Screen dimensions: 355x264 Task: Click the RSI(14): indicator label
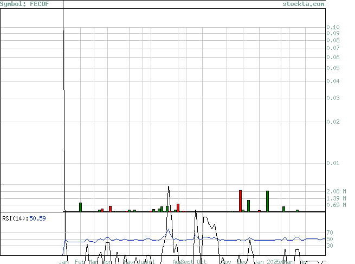[15, 218]
